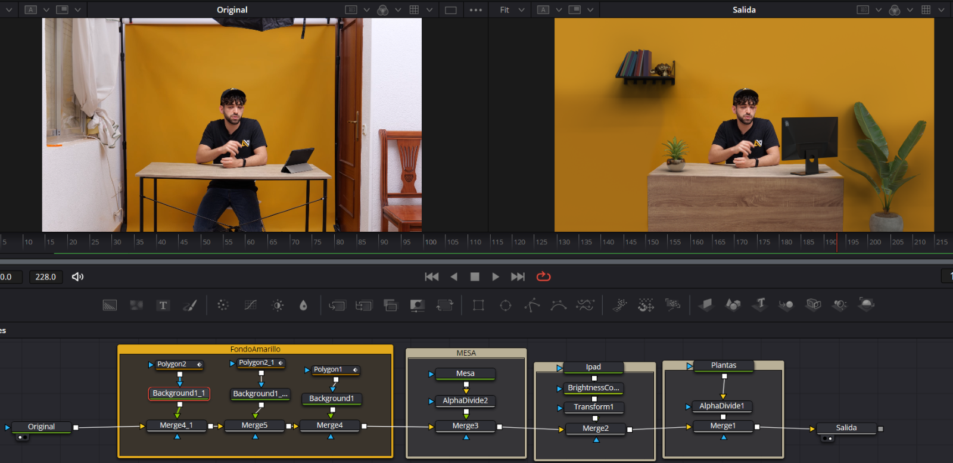Add an Ellipse mask tool
This screenshot has width=953, height=463.
point(506,306)
